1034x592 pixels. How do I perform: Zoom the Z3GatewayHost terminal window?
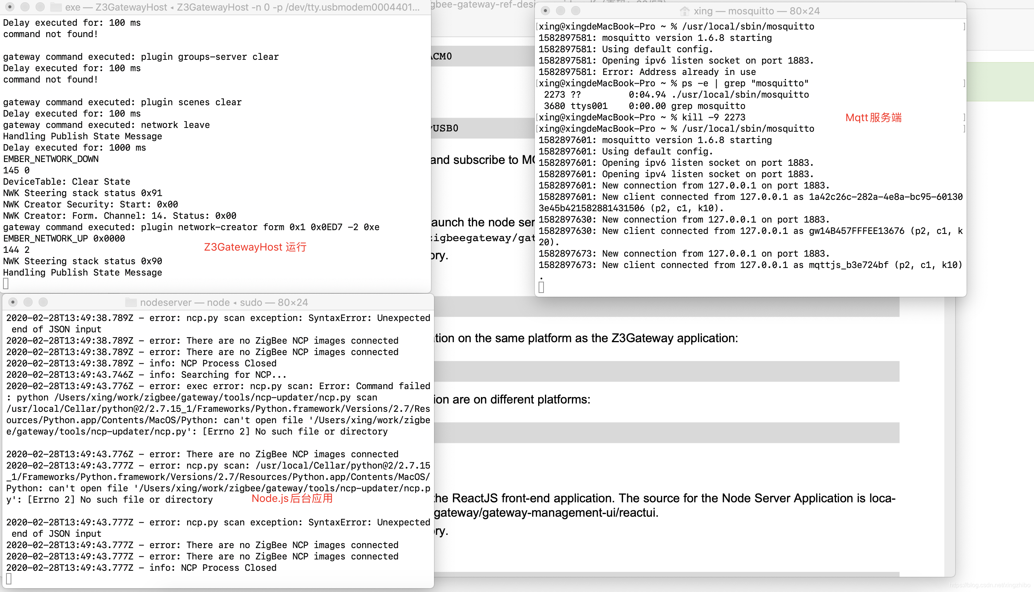point(40,7)
